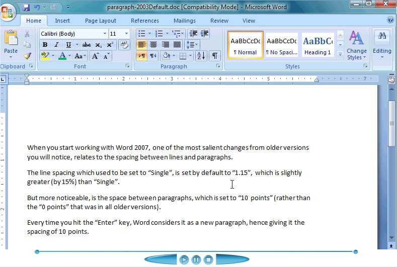Open Paragraph dialog launcher

(218, 66)
